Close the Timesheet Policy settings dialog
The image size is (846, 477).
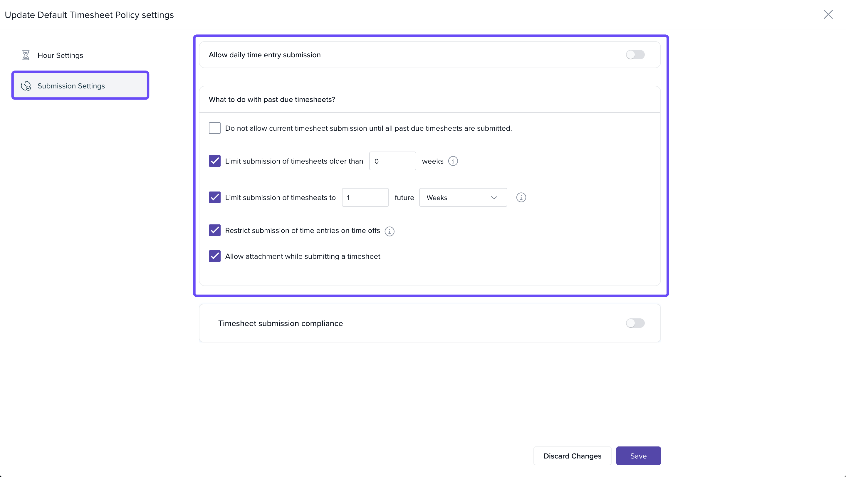coord(828,14)
